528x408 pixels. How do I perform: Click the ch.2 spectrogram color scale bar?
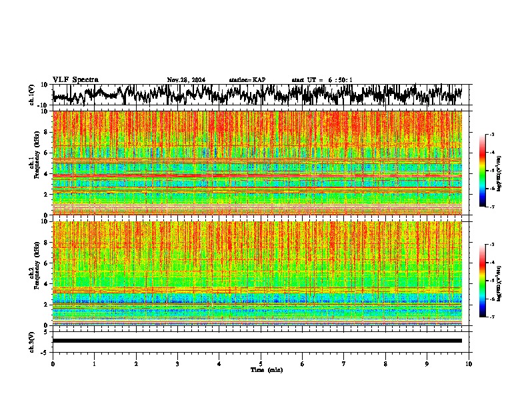coord(482,281)
